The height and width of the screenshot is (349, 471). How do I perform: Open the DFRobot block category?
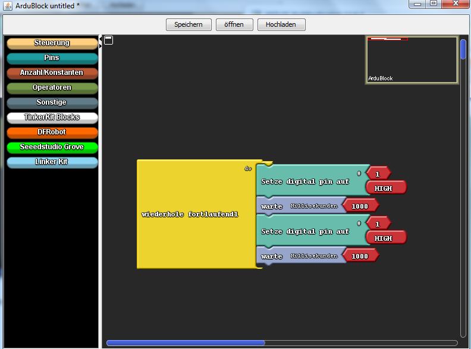[52, 133]
